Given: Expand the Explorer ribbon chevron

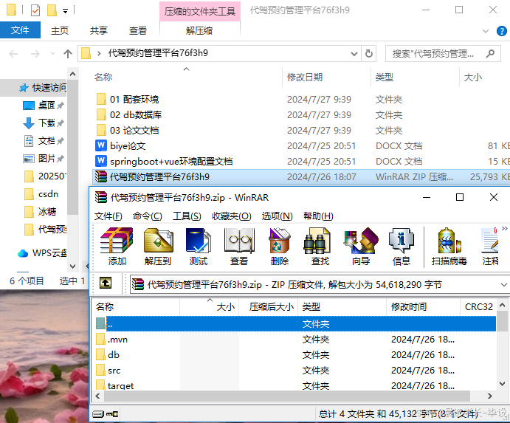Looking at the screenshot, I should coord(486,31).
